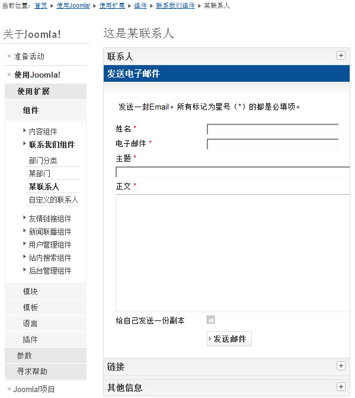Click the 发送邮件 button
This screenshot has height=398, width=355.
click(229, 339)
